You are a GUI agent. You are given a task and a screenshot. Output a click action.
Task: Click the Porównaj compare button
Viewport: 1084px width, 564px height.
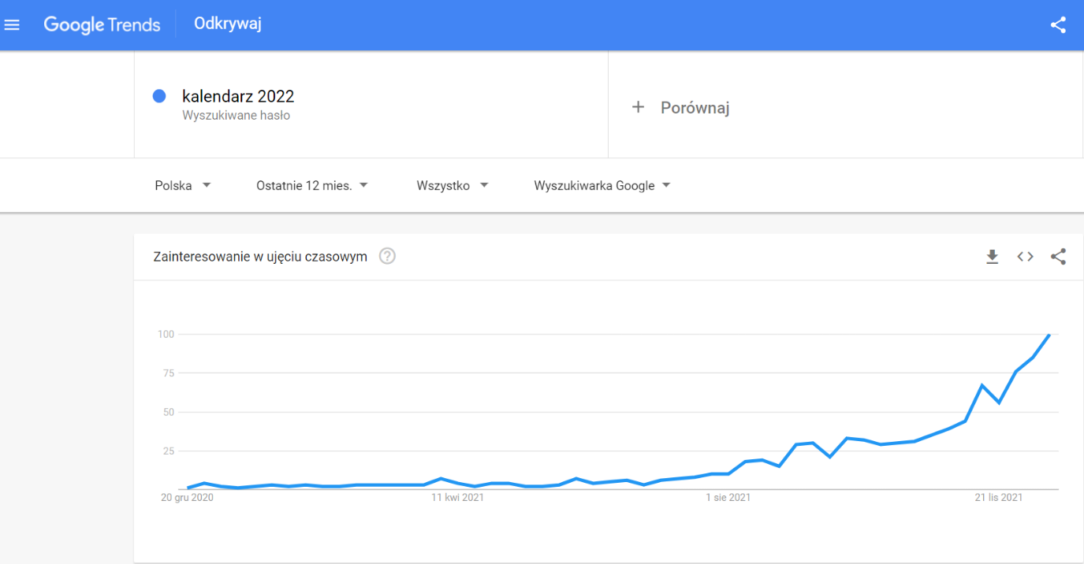[x=695, y=108]
